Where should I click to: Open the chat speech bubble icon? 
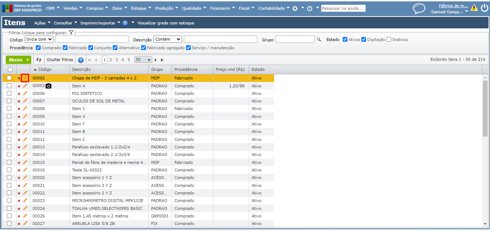419,8
